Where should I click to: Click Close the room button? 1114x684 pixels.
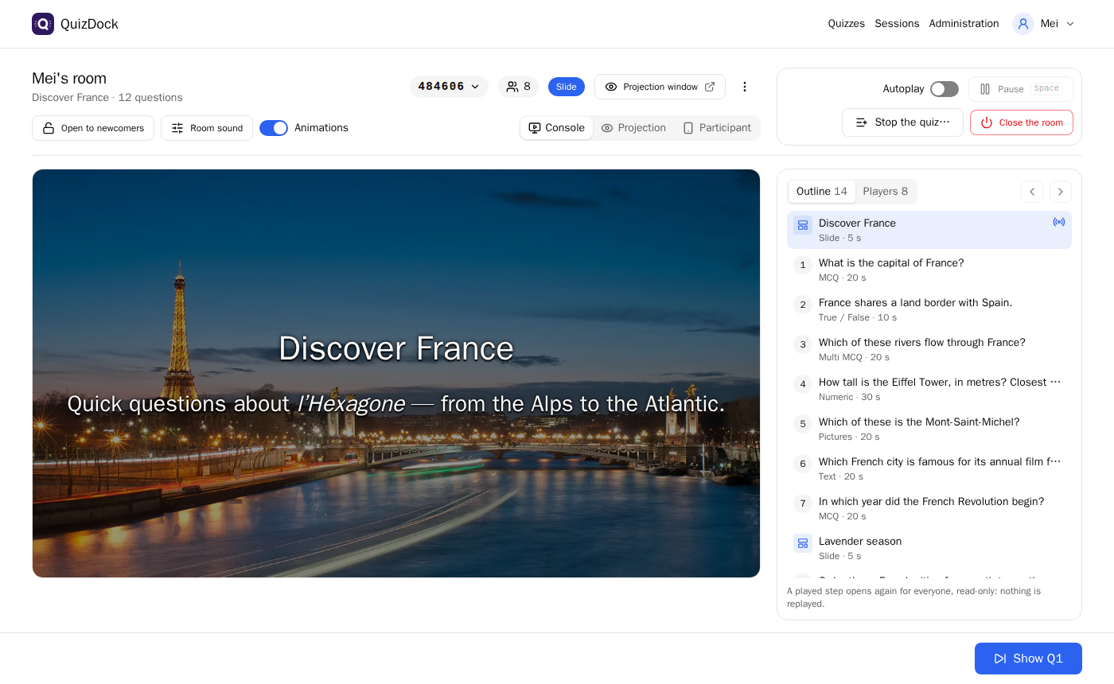(1022, 122)
